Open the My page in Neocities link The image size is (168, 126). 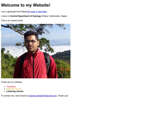pyautogui.click(x=37, y=12)
